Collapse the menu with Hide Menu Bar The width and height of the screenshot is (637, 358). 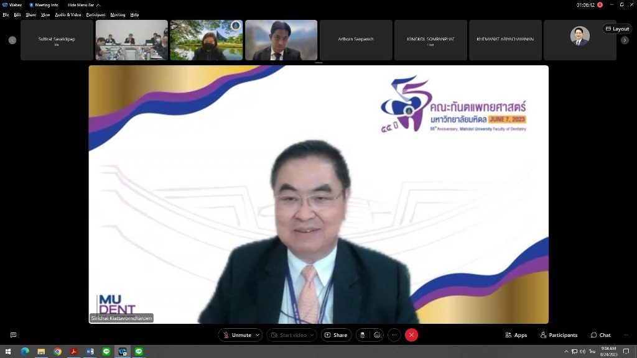tap(84, 5)
